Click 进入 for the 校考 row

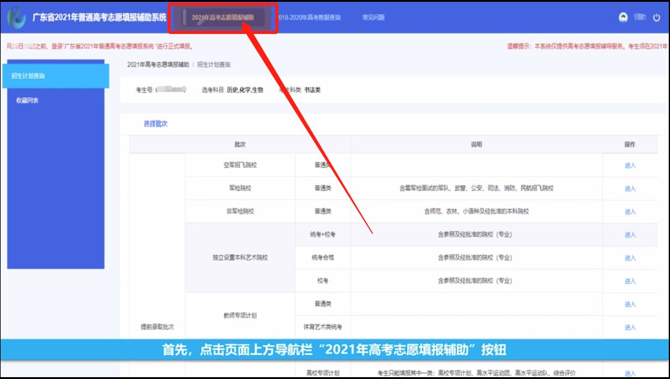(630, 281)
